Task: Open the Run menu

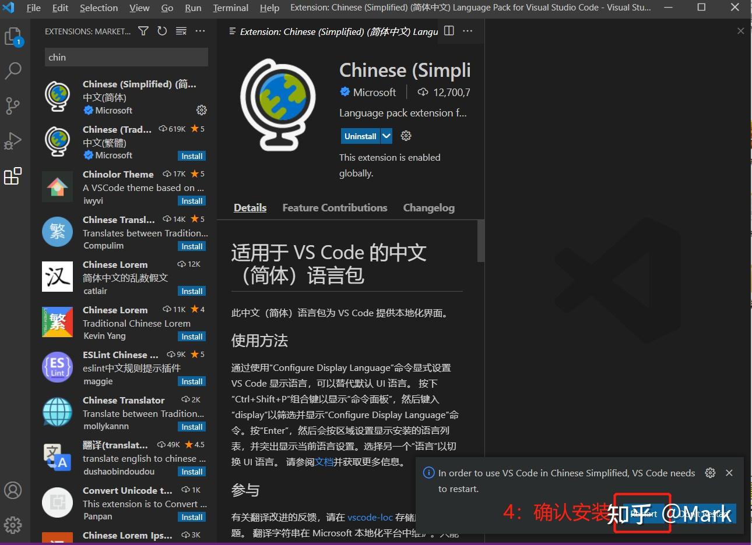Action: pyautogui.click(x=193, y=8)
